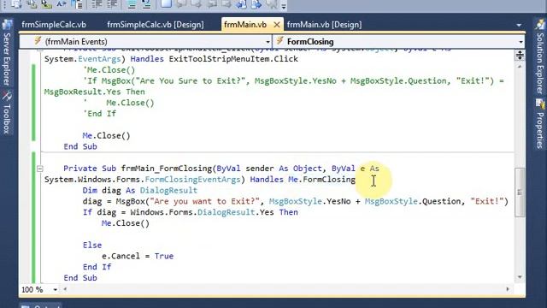This screenshot has width=547, height=308.
Task: Click the "Dim diag As DialogResult" line
Action: (140, 190)
